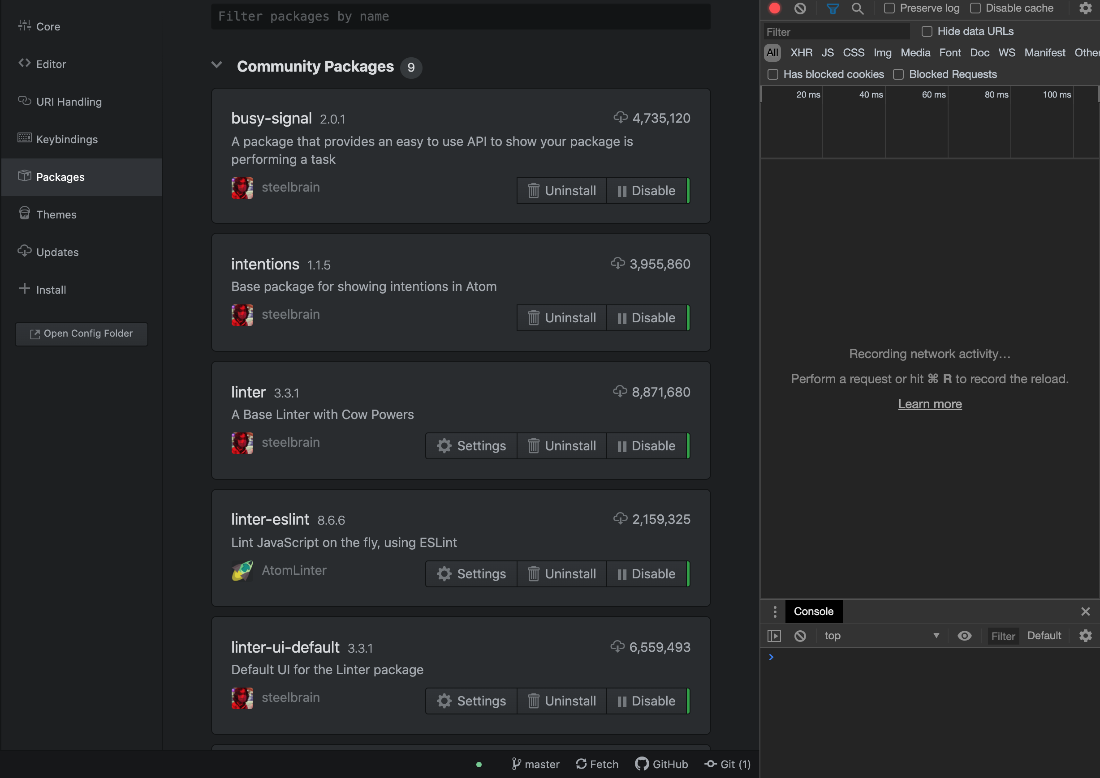Collapse the Community Packages section
1100x778 pixels.
point(217,64)
